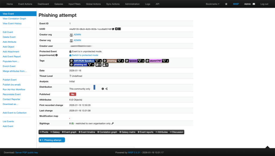The height and width of the screenshot is (156, 275).
Task: Open the Bookmarks dropdown
Action: 212,4
